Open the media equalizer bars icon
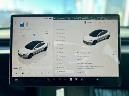This screenshot has height=96, width=129. tap(42, 73)
